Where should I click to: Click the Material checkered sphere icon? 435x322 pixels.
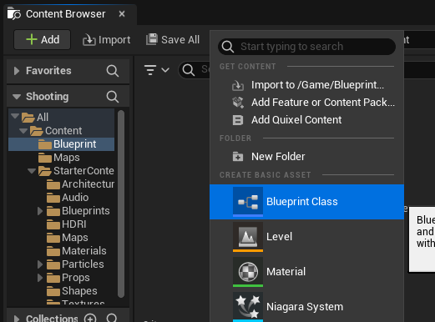[x=248, y=272]
